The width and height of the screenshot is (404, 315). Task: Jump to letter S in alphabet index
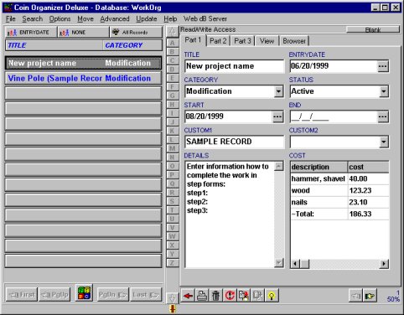pos(173,201)
